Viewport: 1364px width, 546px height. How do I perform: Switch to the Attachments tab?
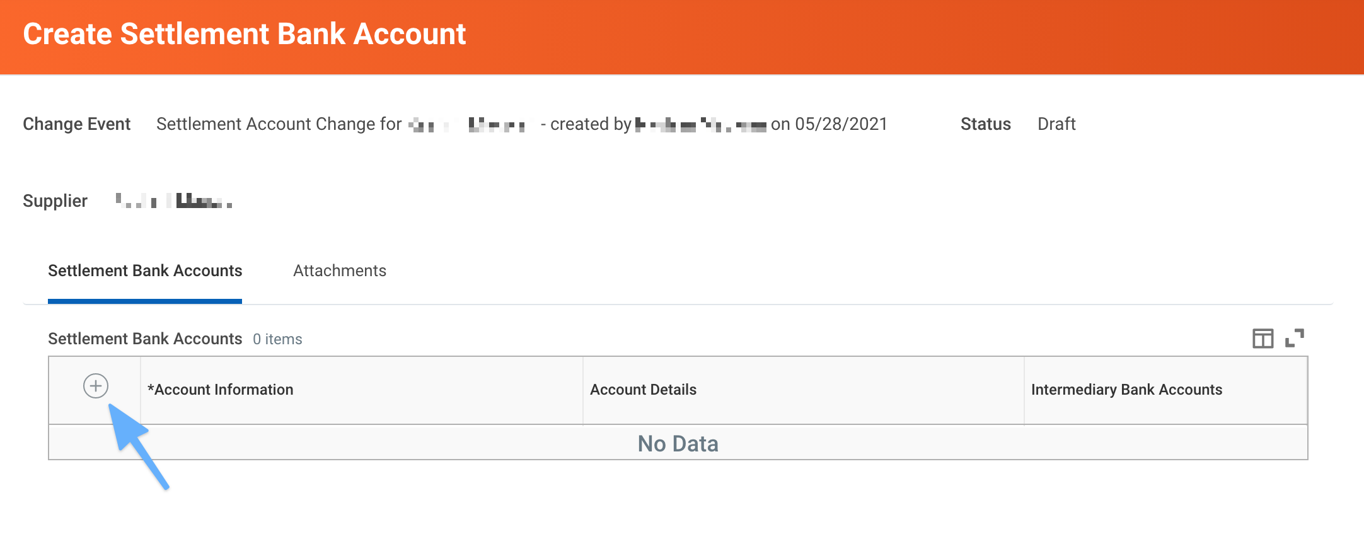pyautogui.click(x=340, y=270)
